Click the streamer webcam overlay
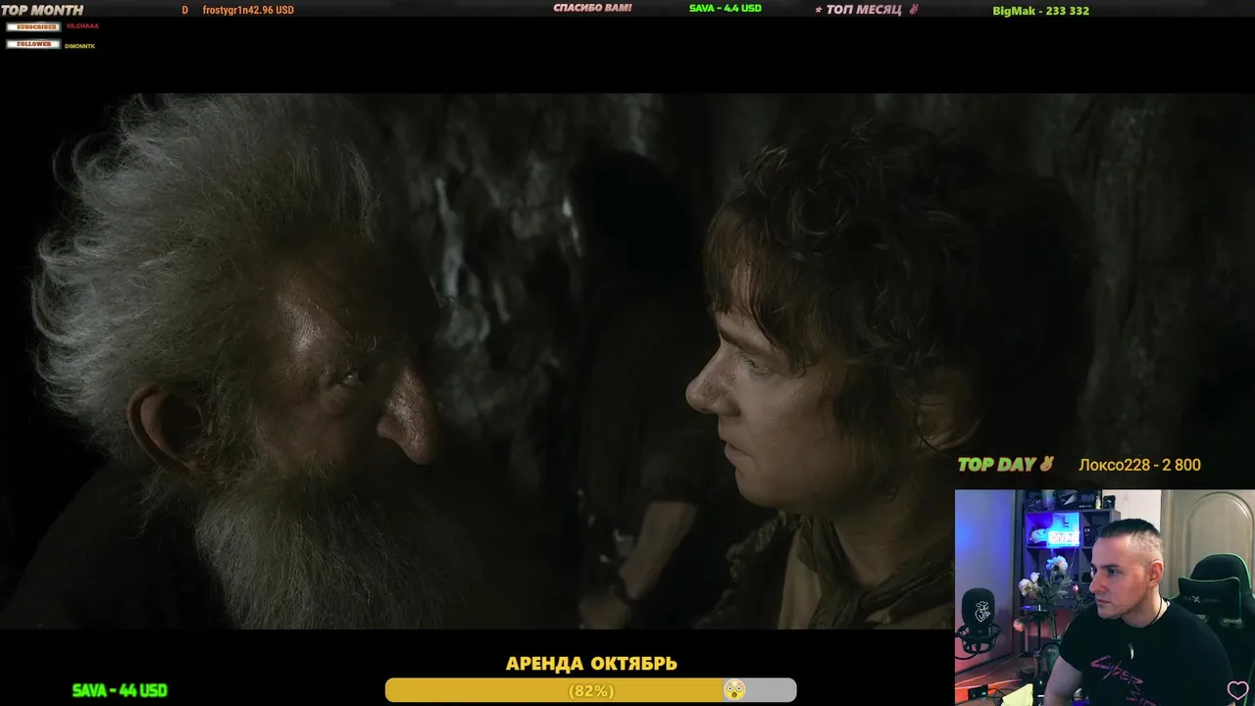This screenshot has width=1255, height=706. [1105, 597]
